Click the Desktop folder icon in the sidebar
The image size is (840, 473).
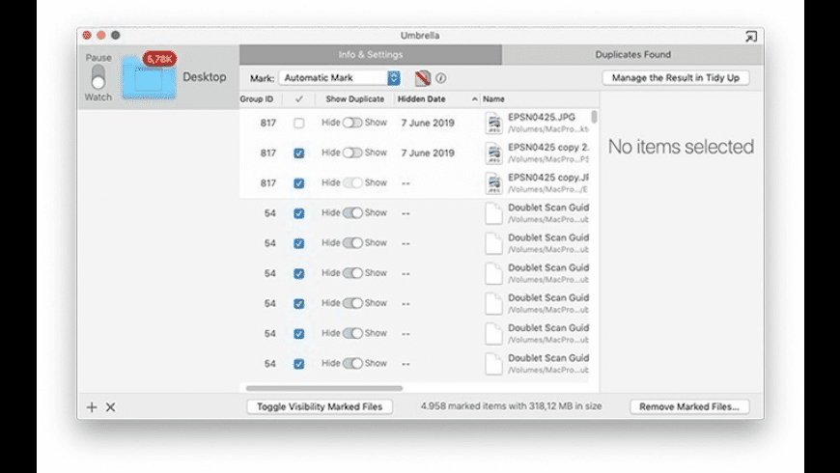pos(149,78)
